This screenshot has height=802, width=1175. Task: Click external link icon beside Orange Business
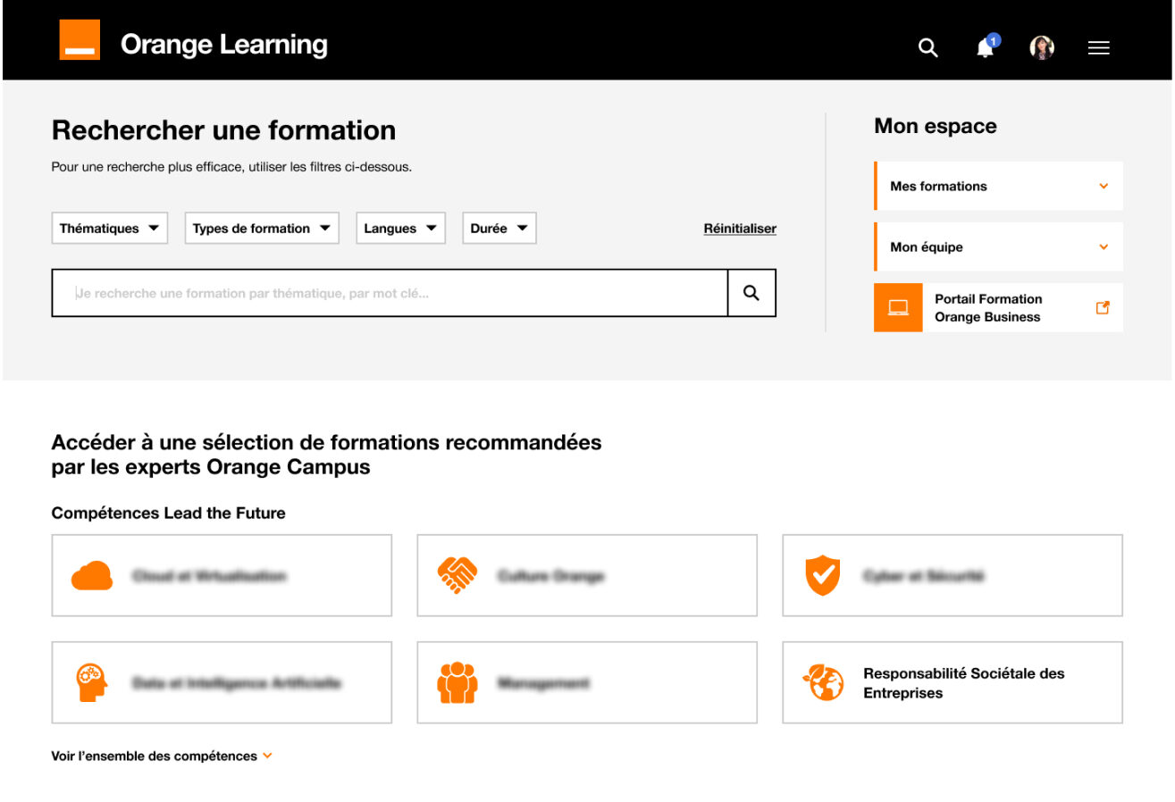point(1103,307)
